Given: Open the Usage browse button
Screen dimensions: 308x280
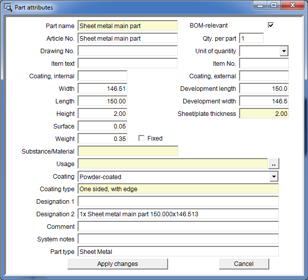Looking at the screenshot, I should point(273,164).
